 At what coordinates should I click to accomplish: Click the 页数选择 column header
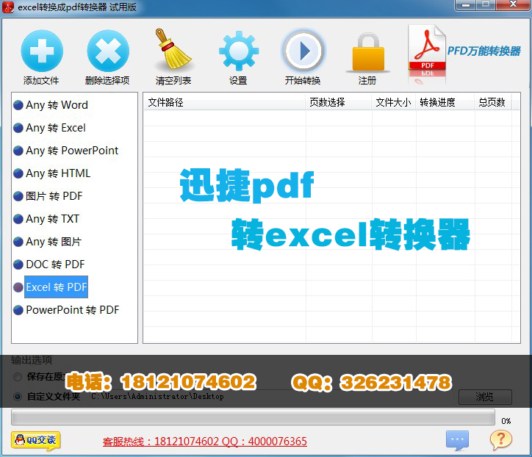coord(339,102)
